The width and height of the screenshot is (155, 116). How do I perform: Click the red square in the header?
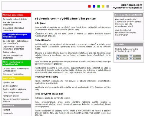pyautogui.click(x=89, y=6)
